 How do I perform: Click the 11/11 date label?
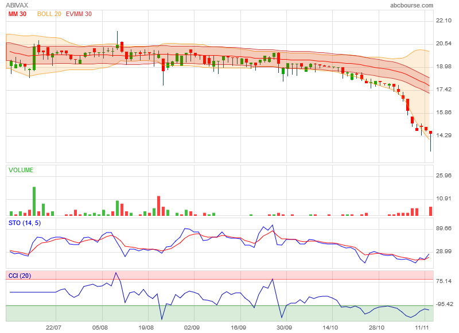point(422,327)
